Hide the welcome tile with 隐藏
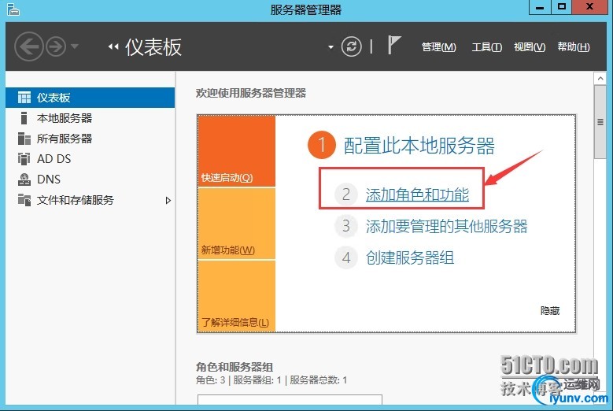This screenshot has height=411, width=613. pos(550,310)
